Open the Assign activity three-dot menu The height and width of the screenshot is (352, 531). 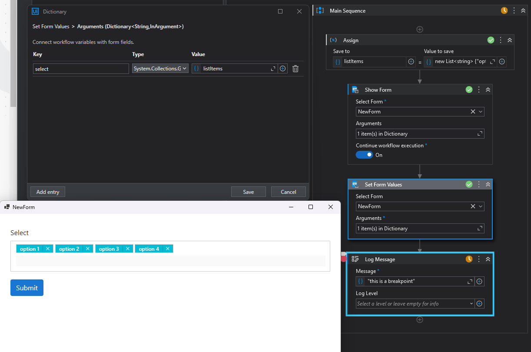[501, 40]
